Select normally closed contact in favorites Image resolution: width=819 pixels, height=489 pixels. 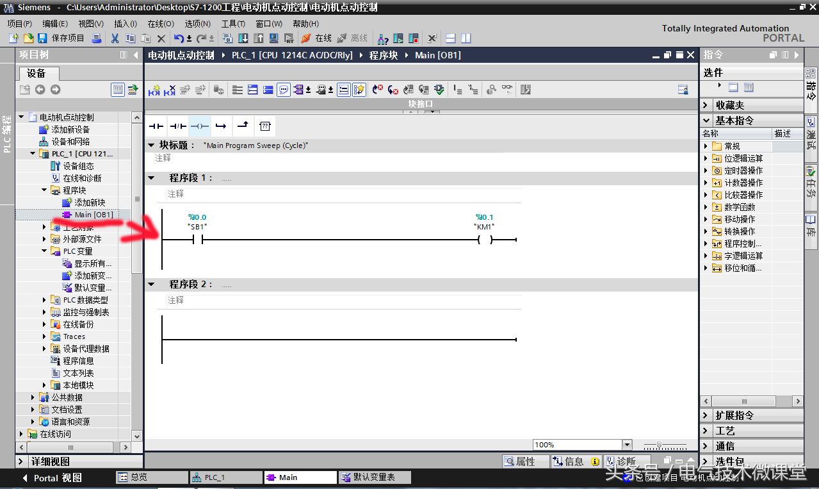(x=178, y=126)
